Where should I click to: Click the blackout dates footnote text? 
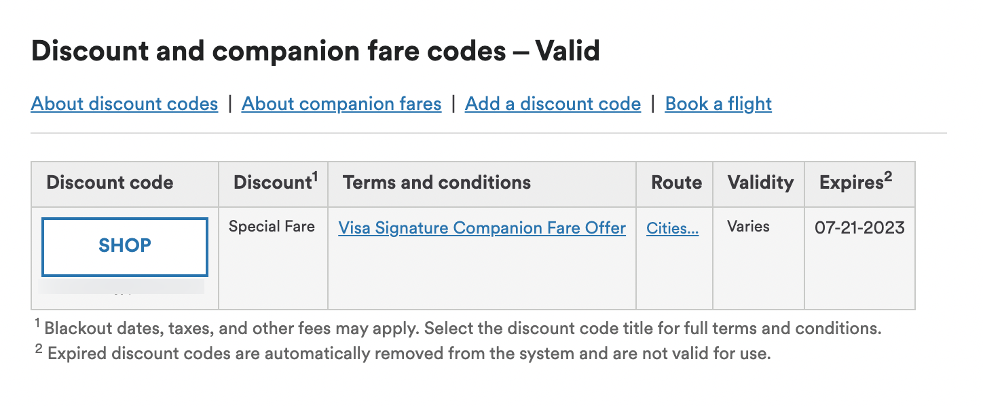458,329
